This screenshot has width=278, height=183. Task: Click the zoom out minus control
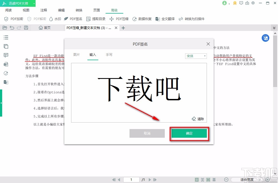pos(227,179)
